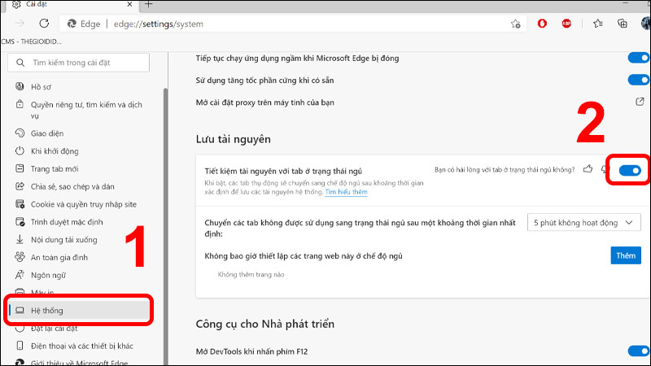The width and height of the screenshot is (651, 366).
Task: Click Mở cài đặt proxy trên máy tính
Action: (x=265, y=102)
